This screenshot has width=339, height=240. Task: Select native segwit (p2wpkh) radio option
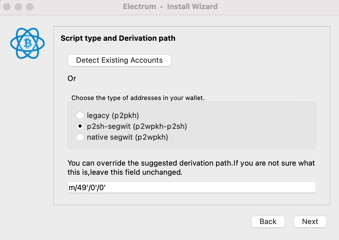point(80,137)
